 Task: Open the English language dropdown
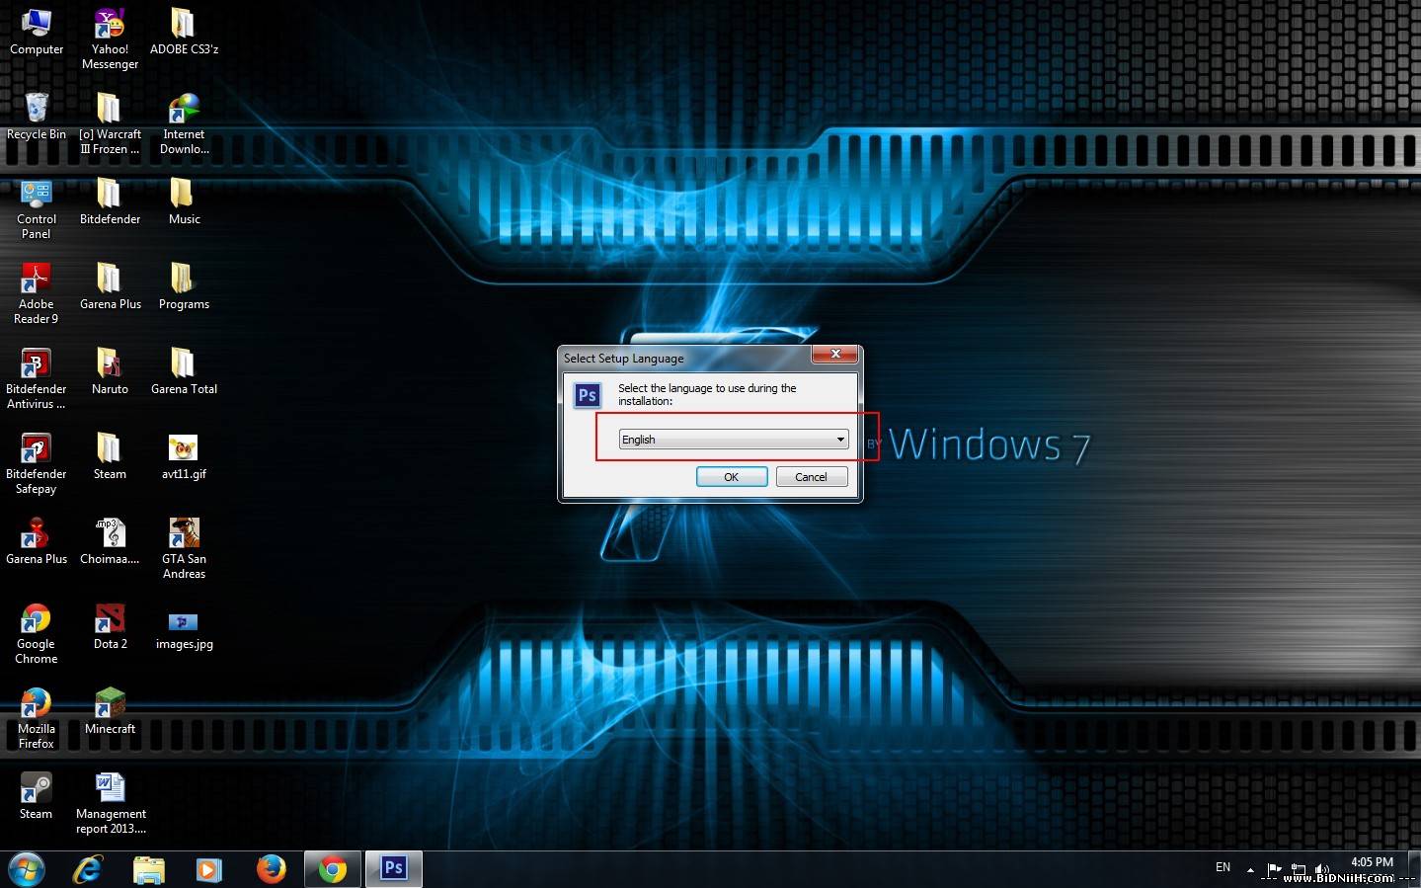click(x=733, y=440)
